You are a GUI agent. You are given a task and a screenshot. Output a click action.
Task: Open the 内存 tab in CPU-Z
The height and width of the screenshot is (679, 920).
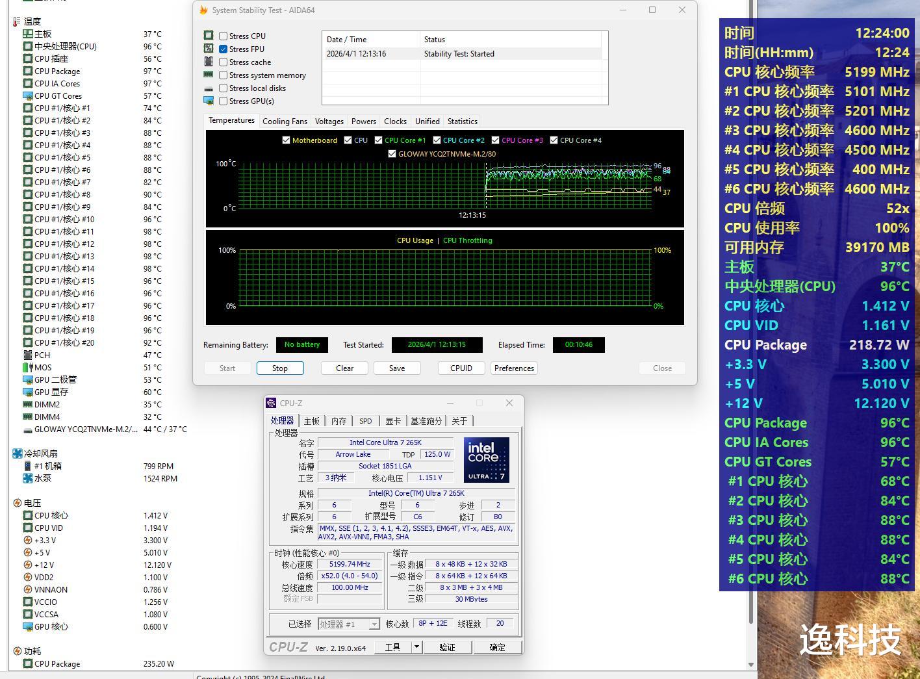pos(339,421)
